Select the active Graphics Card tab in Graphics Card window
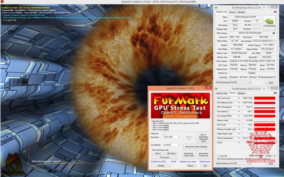Screen dimensions: 284x177 222,12
